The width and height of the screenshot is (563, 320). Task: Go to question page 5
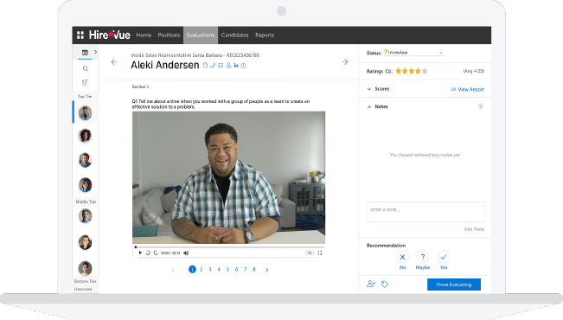[x=227, y=269]
